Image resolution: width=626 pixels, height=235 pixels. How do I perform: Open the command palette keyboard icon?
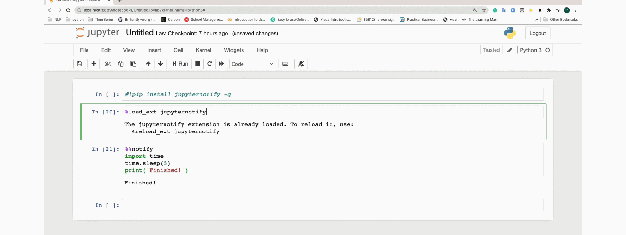pyautogui.click(x=286, y=64)
